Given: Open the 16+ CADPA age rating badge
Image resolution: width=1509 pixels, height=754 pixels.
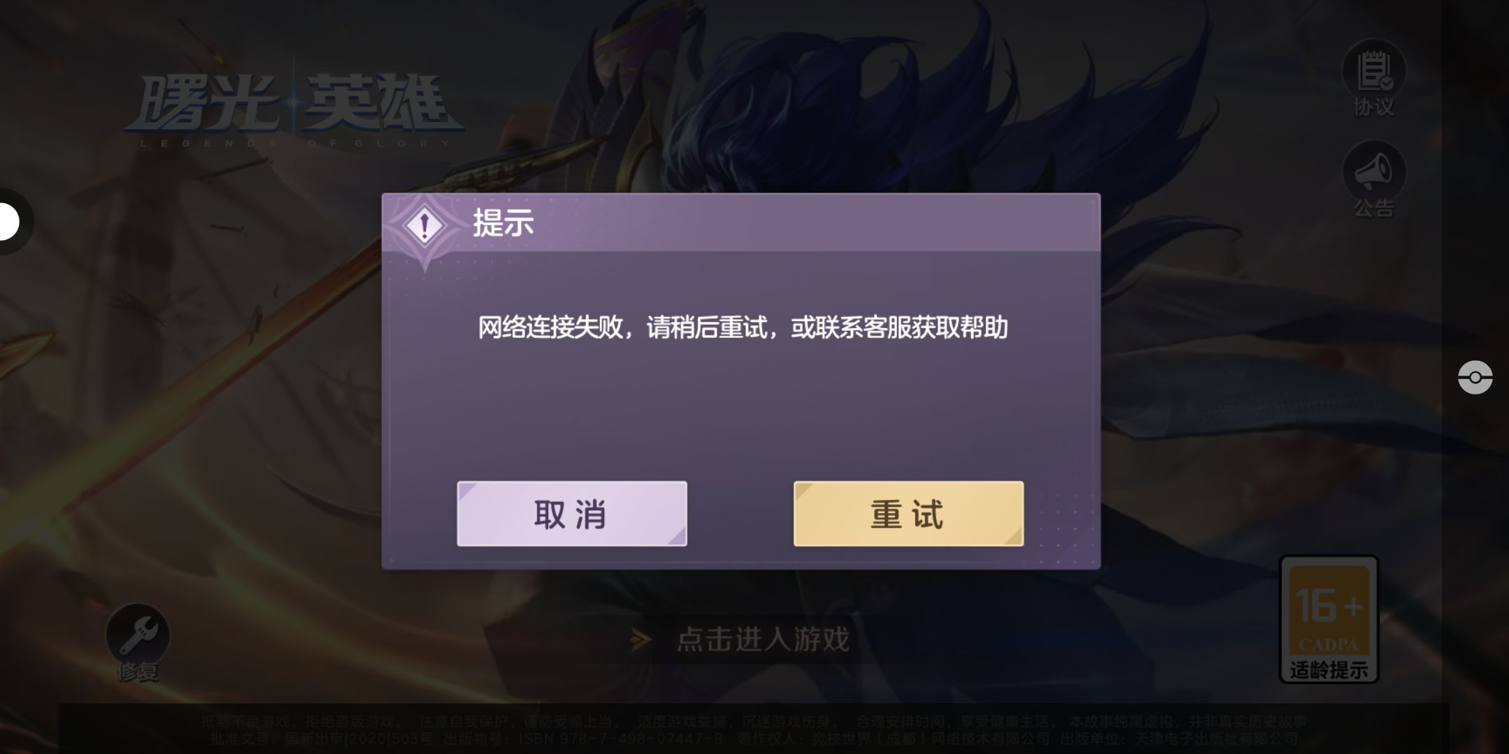Looking at the screenshot, I should click(x=1328, y=619).
